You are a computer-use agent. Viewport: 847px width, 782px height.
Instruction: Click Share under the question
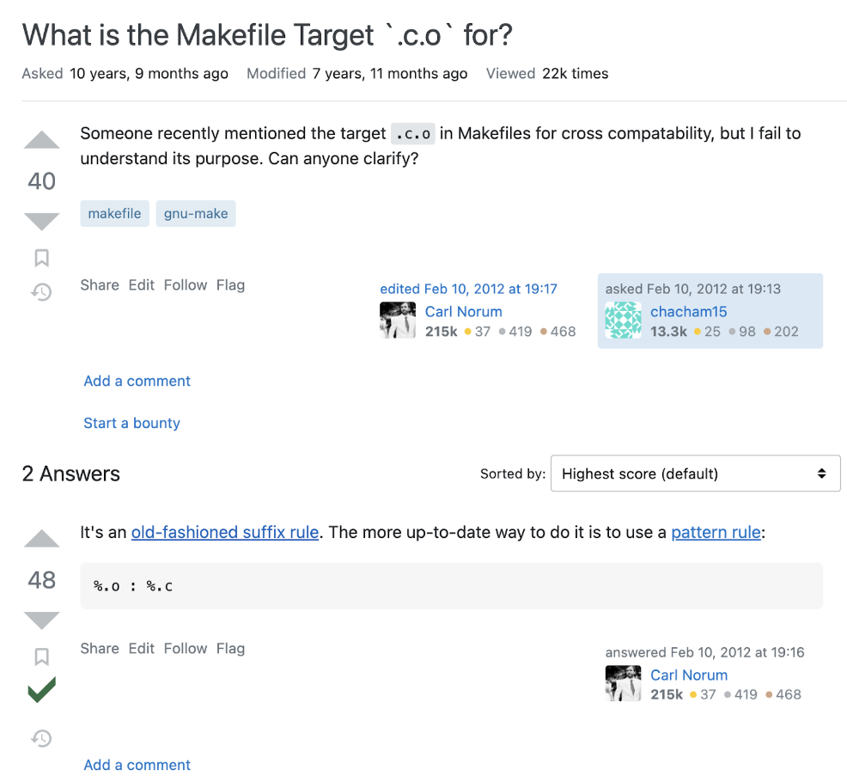point(100,284)
